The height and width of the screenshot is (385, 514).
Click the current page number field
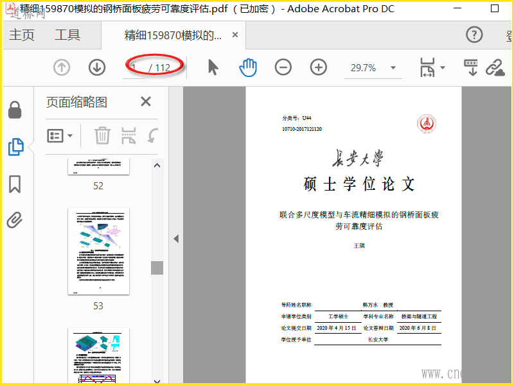click(x=134, y=68)
